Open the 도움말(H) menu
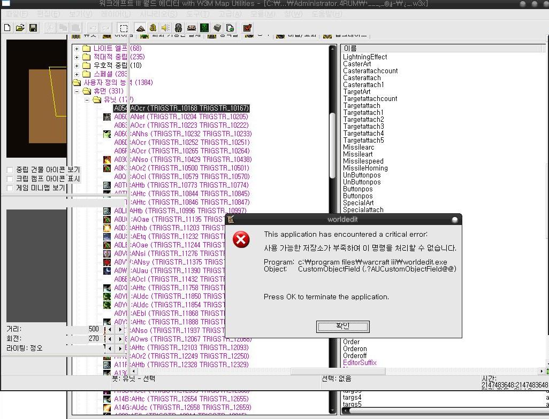This screenshot has height=419, width=549. (x=326, y=14)
